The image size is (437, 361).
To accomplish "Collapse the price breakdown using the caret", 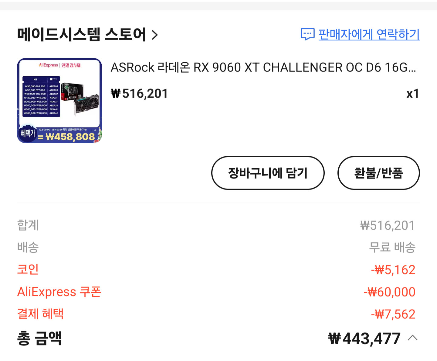I will coord(413,338).
